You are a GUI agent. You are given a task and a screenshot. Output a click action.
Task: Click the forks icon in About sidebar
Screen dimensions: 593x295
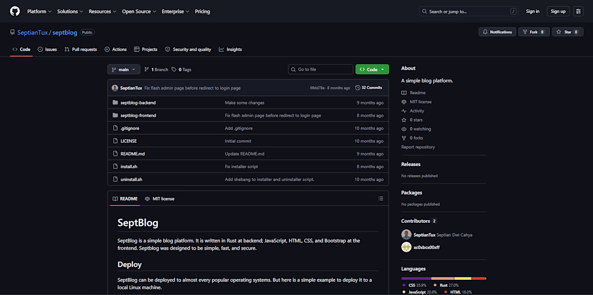[404, 138]
